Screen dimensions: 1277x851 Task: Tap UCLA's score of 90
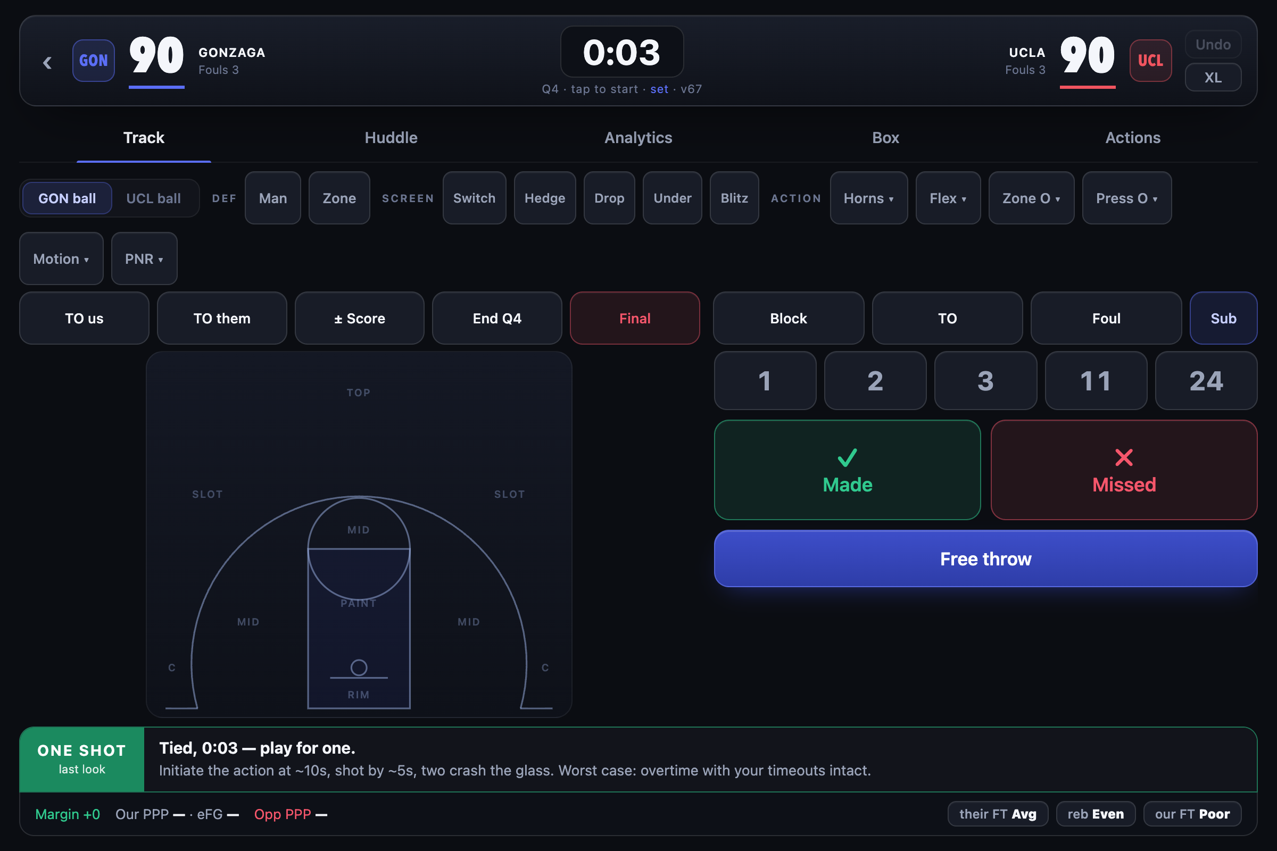(1088, 56)
